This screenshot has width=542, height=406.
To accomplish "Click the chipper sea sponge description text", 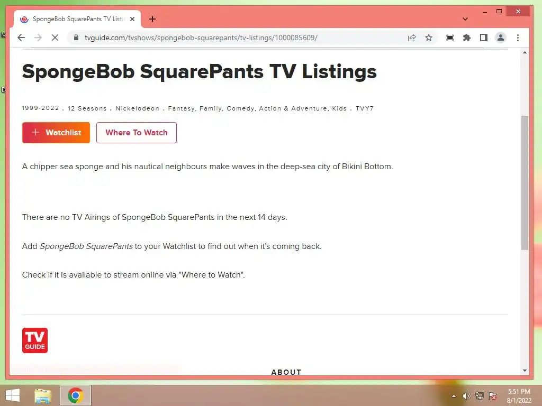I will click(207, 167).
